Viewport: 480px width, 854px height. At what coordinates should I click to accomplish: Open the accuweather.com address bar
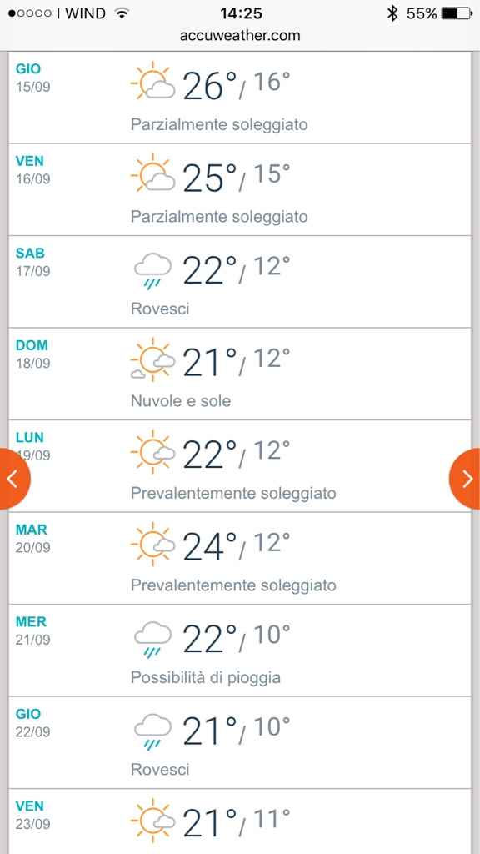tap(240, 35)
